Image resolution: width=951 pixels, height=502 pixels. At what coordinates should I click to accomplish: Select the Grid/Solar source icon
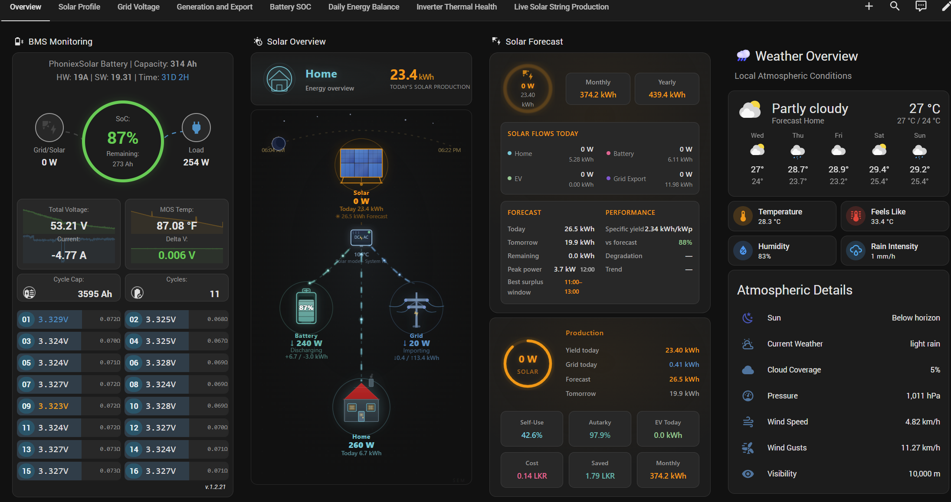pyautogui.click(x=49, y=128)
